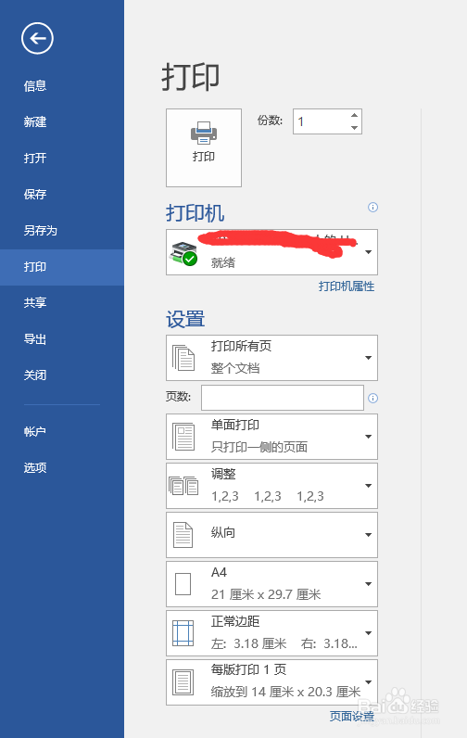Click the info icon beside 页数 field
This screenshot has width=467, height=738.
click(372, 398)
